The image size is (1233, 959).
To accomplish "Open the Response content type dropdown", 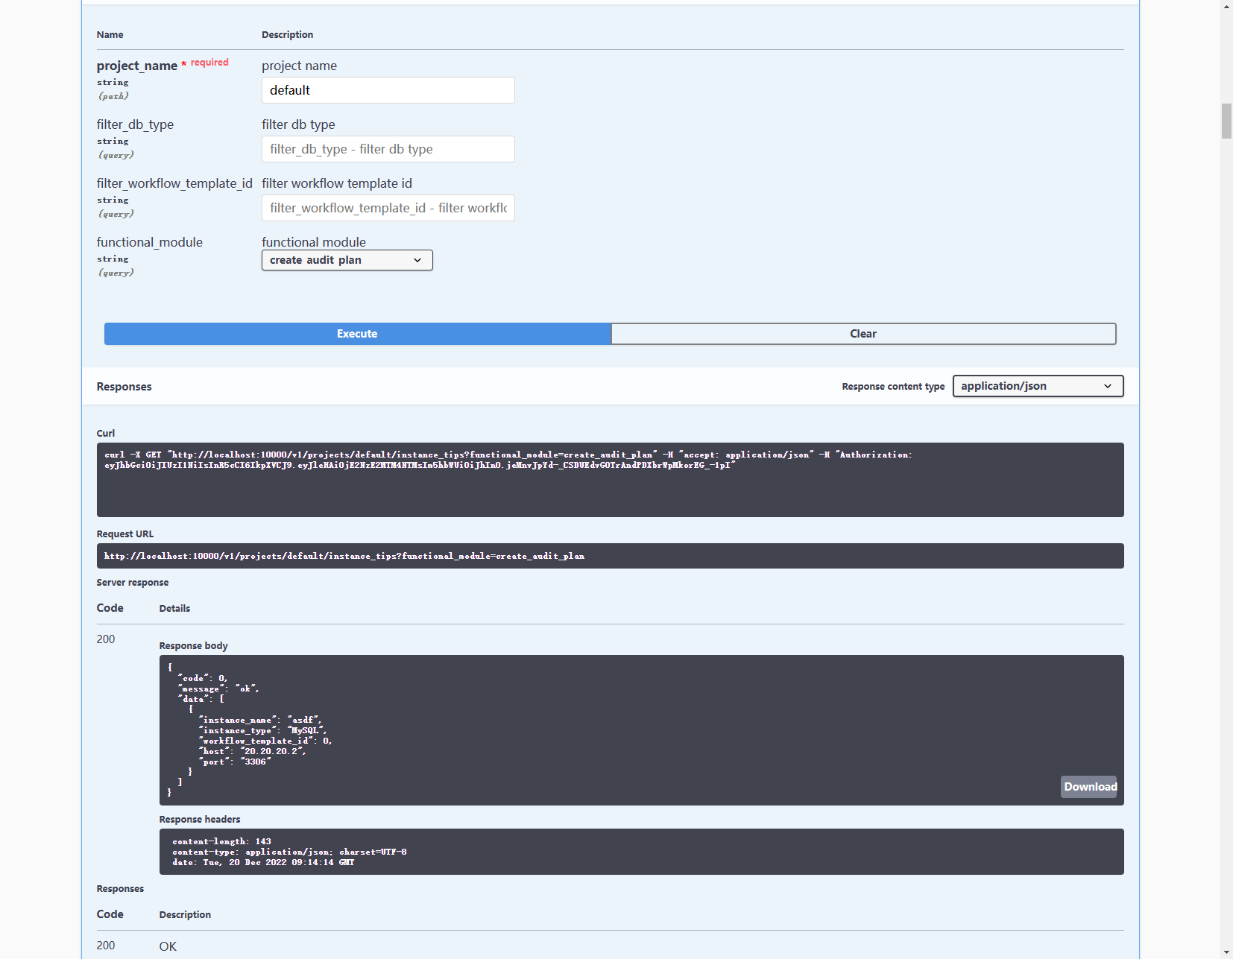I will 1038,385.
